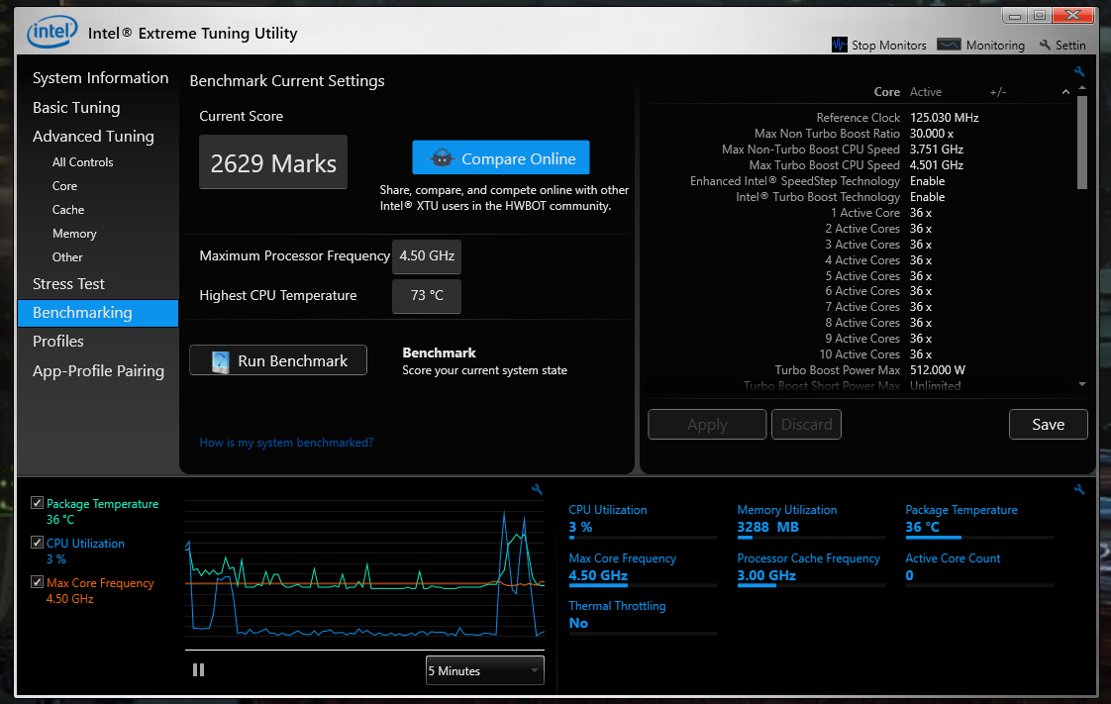Click the Monitoring label in header
The image size is (1111, 704).
995,46
